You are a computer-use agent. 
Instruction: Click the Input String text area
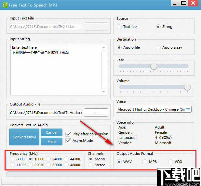click(x=59, y=69)
